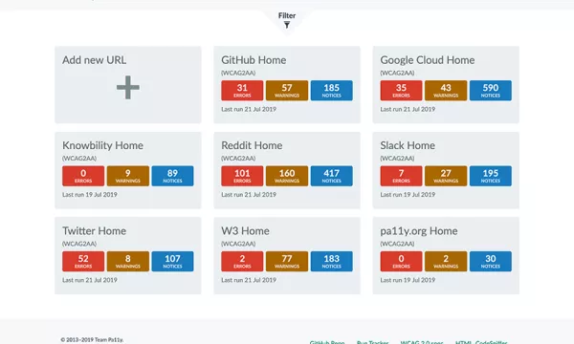Open the GitHub Home task
Screen dimensions: 574x344
click(254, 60)
